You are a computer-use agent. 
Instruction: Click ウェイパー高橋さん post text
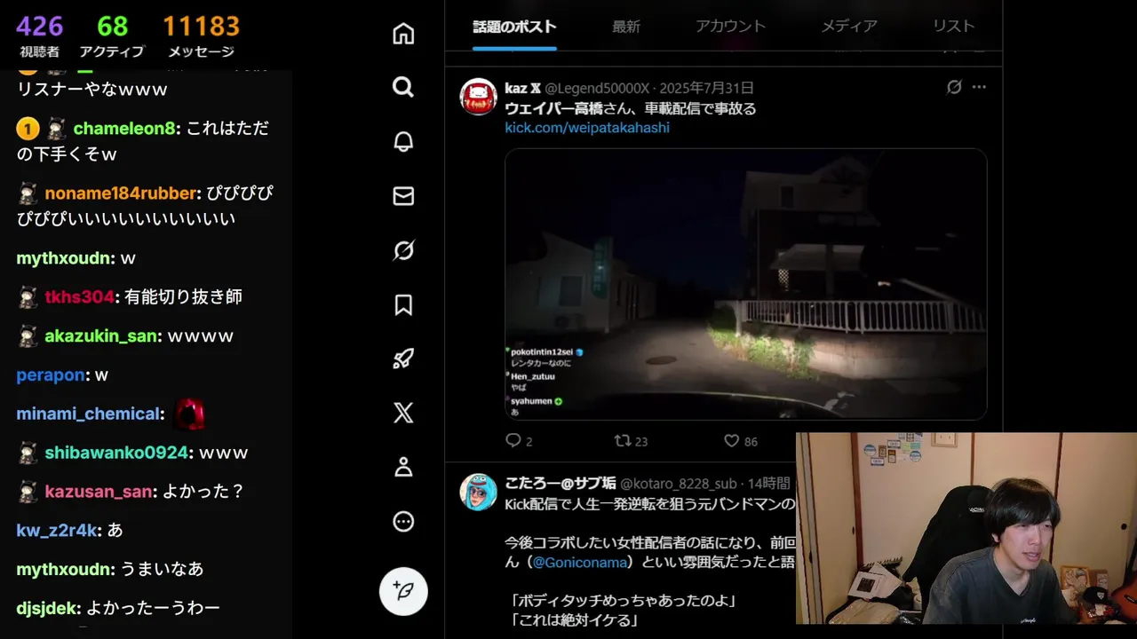click(x=631, y=108)
